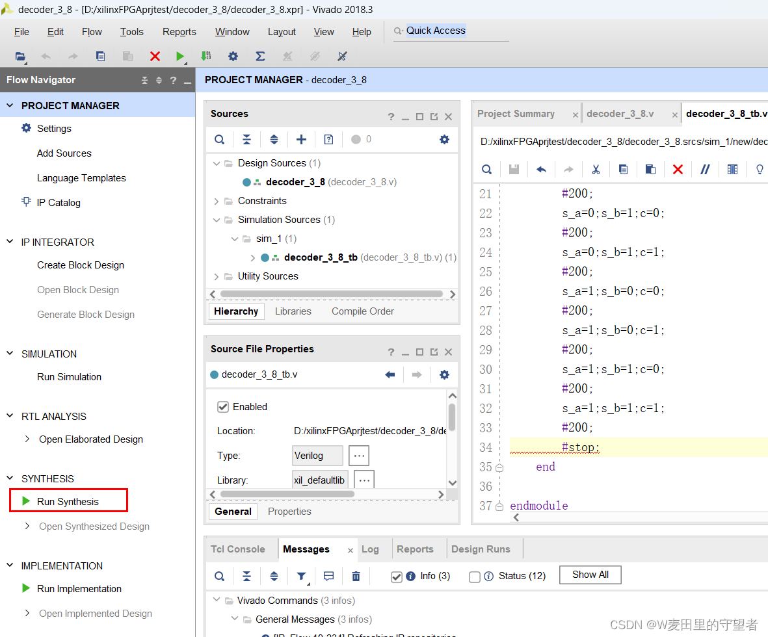Collapse Vivado Commands message group
Image resolution: width=768 pixels, height=637 pixels.
(217, 599)
